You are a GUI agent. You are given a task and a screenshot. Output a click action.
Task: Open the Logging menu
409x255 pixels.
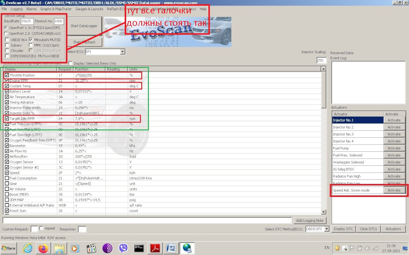(17, 9)
